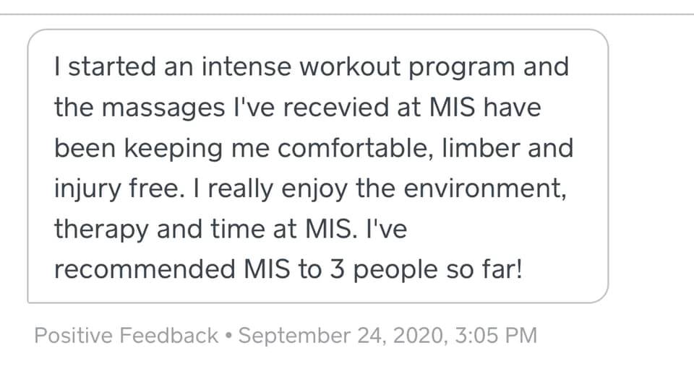Click the Positive Feedback label
This screenshot has width=694, height=374.
pos(126,336)
